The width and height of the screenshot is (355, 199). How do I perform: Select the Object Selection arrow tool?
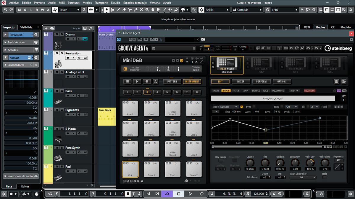pyautogui.click(x=106, y=10)
